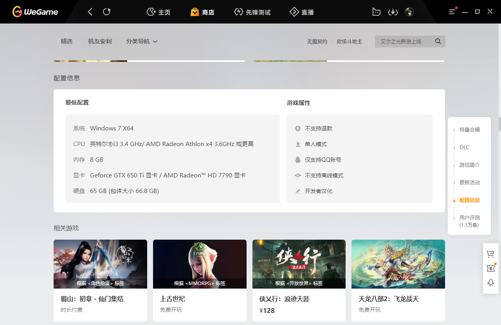Click the 开发者汉化 pencil icon
This screenshot has width=501, height=325.
point(298,191)
